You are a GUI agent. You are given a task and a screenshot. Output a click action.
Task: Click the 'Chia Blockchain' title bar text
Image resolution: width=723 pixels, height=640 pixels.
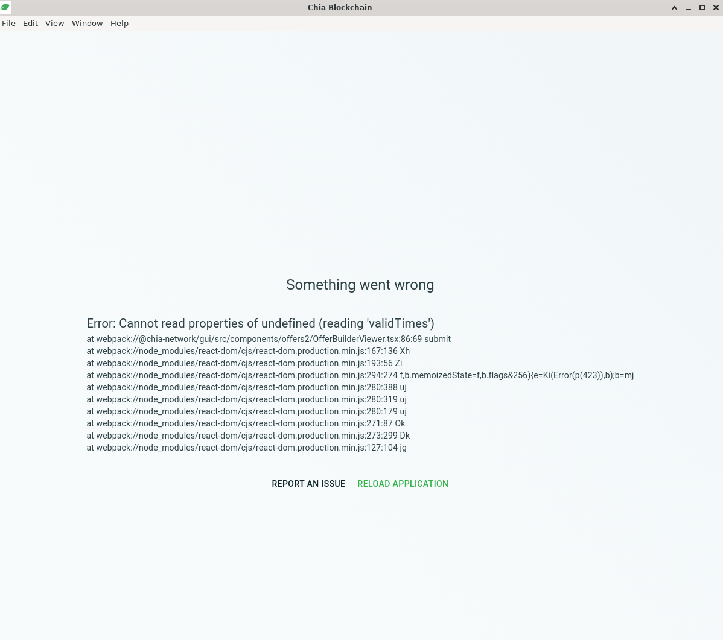340,7
